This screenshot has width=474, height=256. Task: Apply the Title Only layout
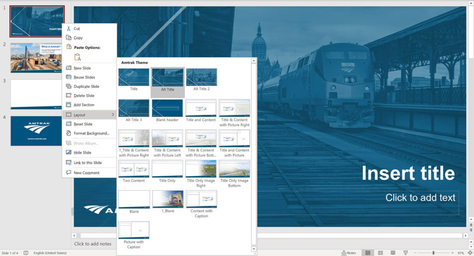coord(167,169)
